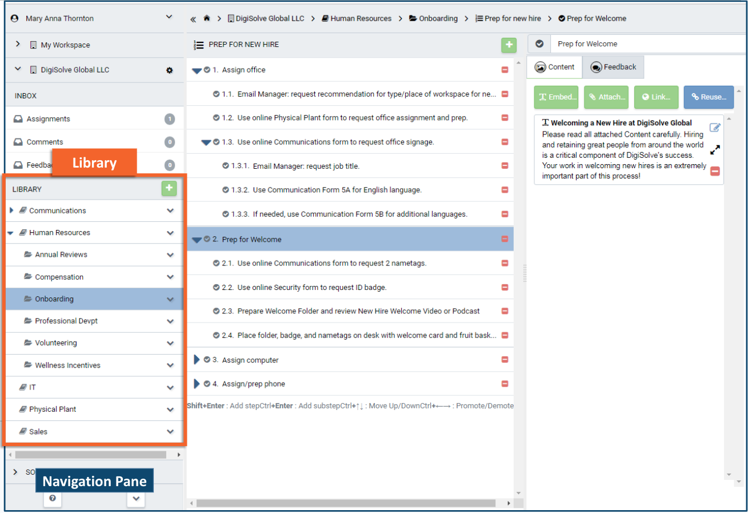
Task: Expand the Welcoming a New Hire content fullscreen
Action: [715, 150]
